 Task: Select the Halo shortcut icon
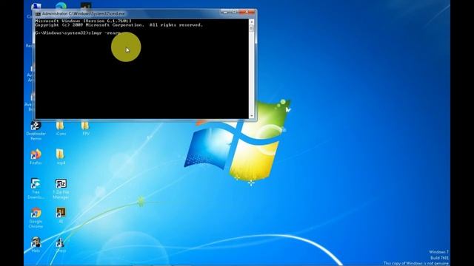36,245
